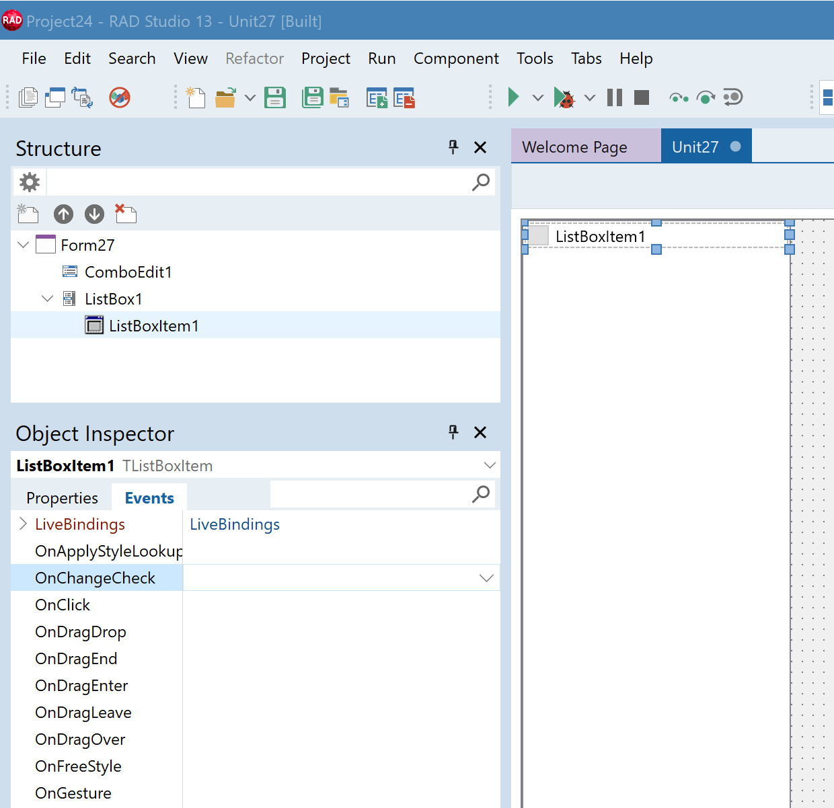834x808 pixels.
Task: Click the Save All toolbar icon
Action: coord(312,98)
